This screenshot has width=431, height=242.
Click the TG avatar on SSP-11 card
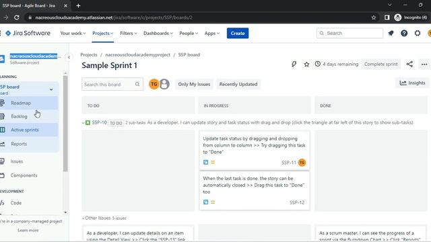tap(302, 163)
